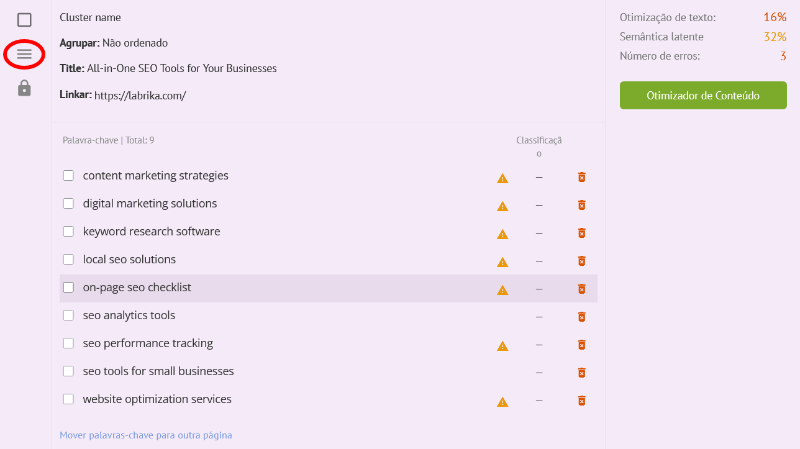Delete keyword 'content marketing strategies'
Image resolution: width=800 pixels, height=449 pixels.
581,177
